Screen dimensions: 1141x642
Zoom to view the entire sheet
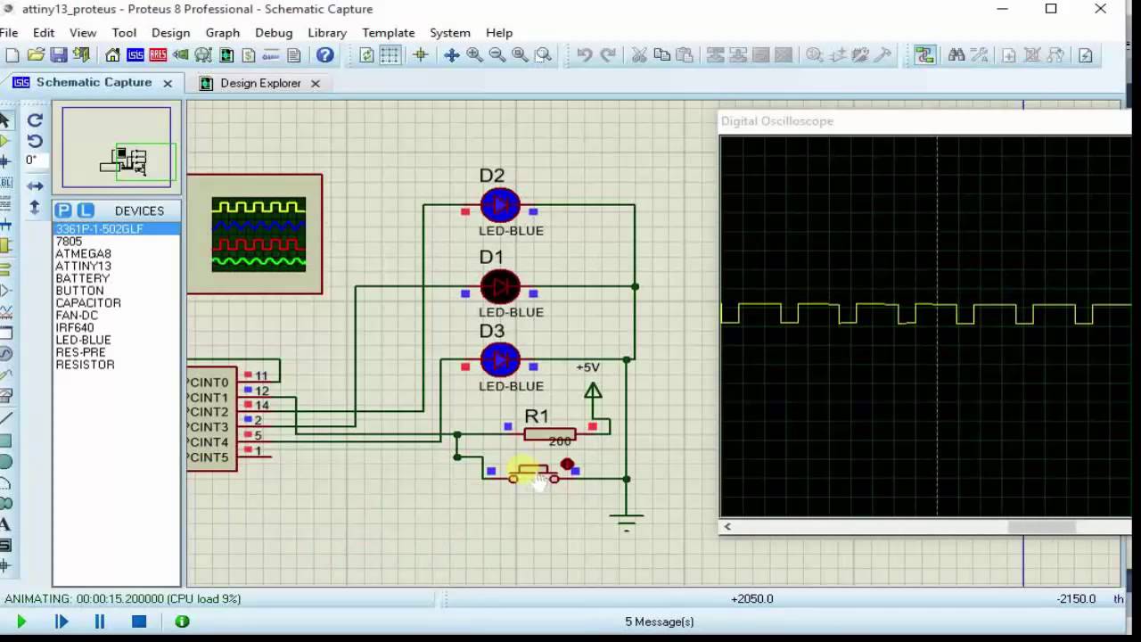pos(521,55)
